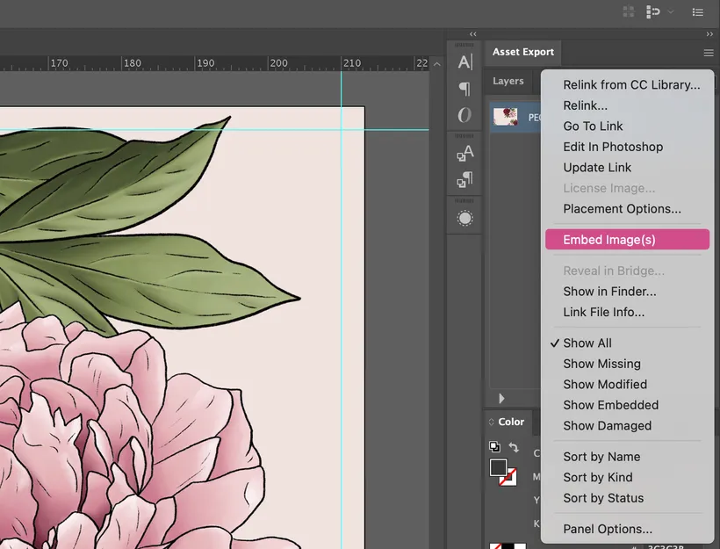Click the Swap Fill and Stroke arrow
The width and height of the screenshot is (720, 549).
515,448
